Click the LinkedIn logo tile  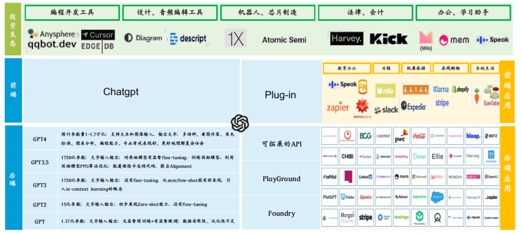pos(365,177)
